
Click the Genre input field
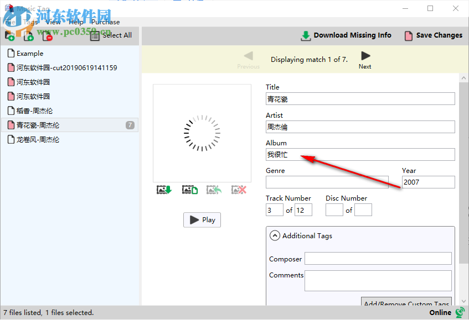click(327, 182)
